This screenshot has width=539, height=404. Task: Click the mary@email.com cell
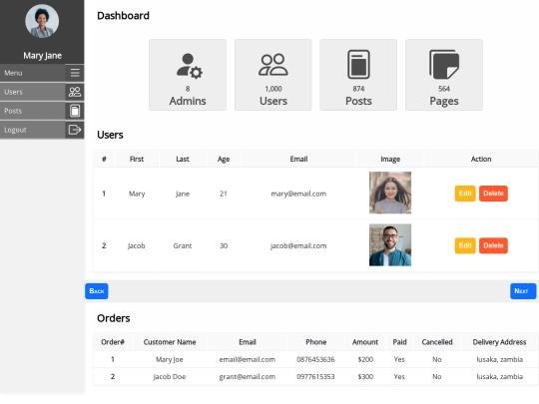coord(298,194)
